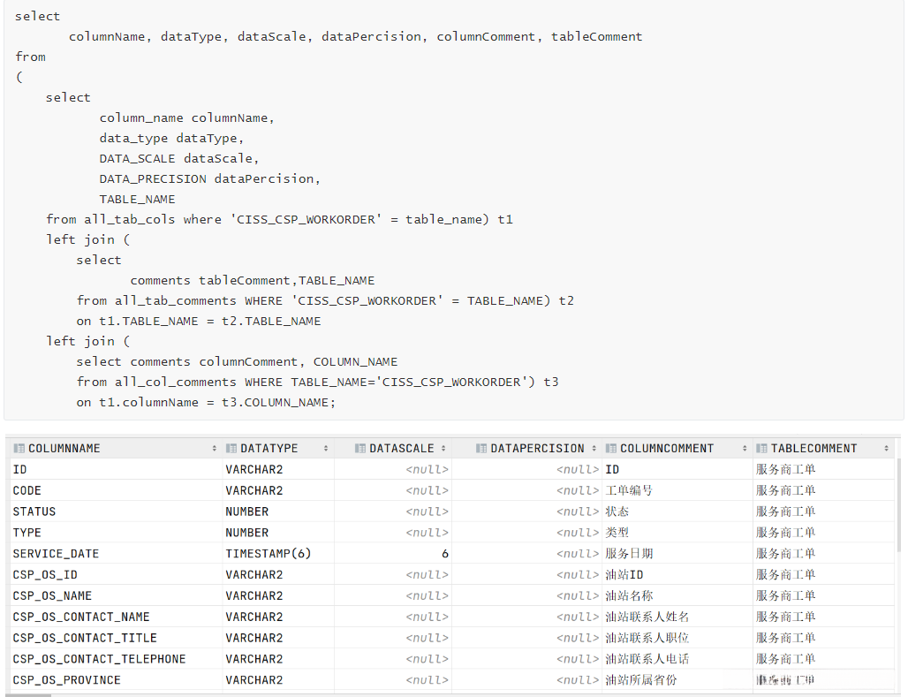Select the NUMBER datatype cell in STATUS row
The image size is (908, 697).
[278, 511]
